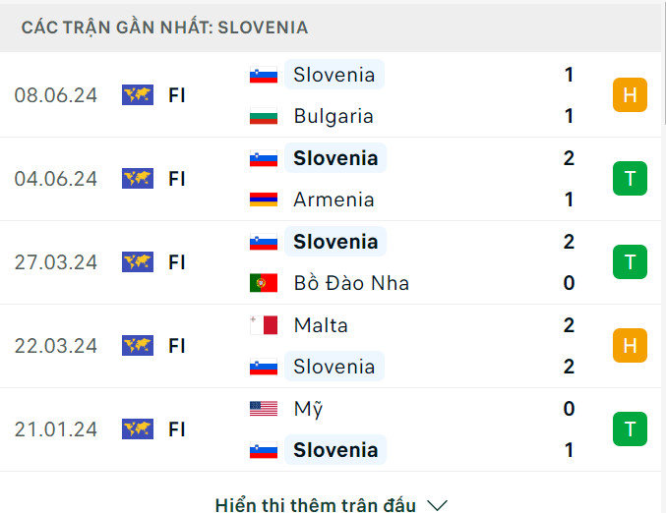Click the Portugal flag next to Bồ Đào Nha
Viewport: 666px width, 513px height.
[264, 284]
